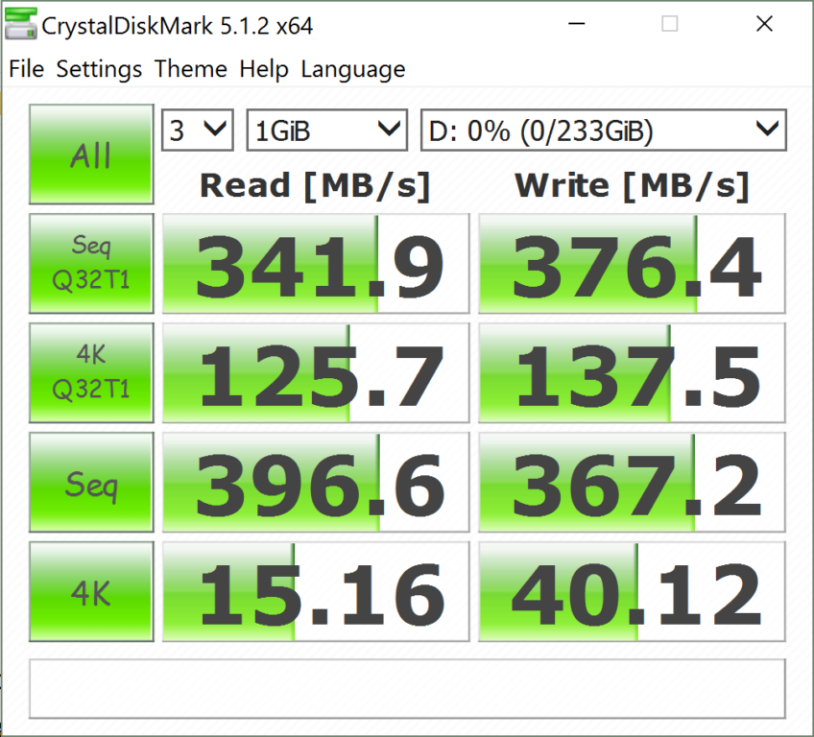Viewport: 814px width, 737px height.
Task: Select the 396.6 Seq read result
Action: point(316,482)
